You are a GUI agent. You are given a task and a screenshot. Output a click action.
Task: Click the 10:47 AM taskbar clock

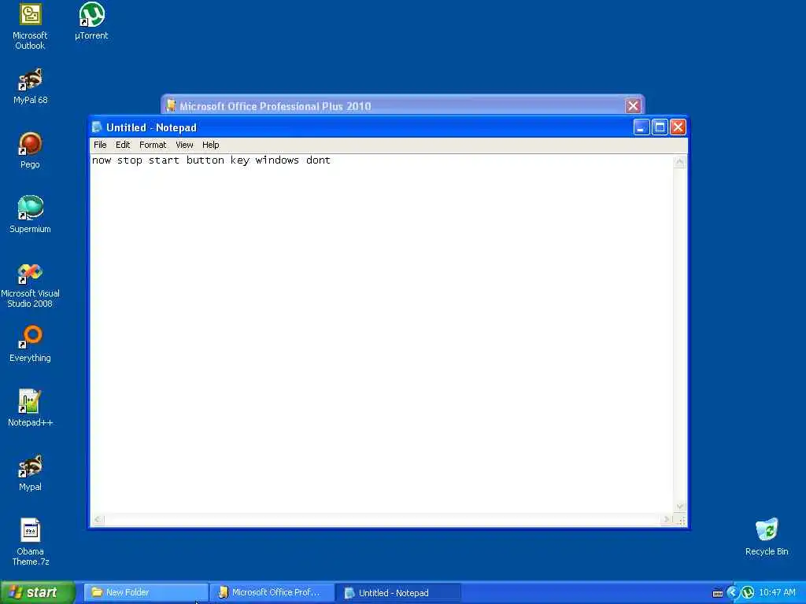click(777, 593)
